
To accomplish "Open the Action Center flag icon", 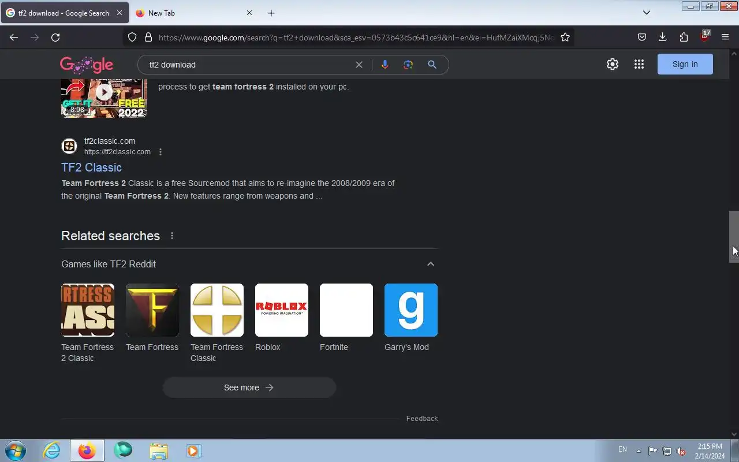I will pos(652,451).
